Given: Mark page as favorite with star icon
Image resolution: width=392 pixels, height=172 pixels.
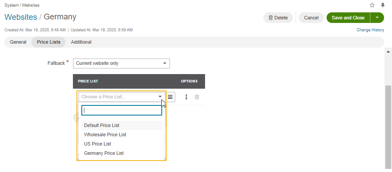Looking at the screenshot, I should click(372, 5).
